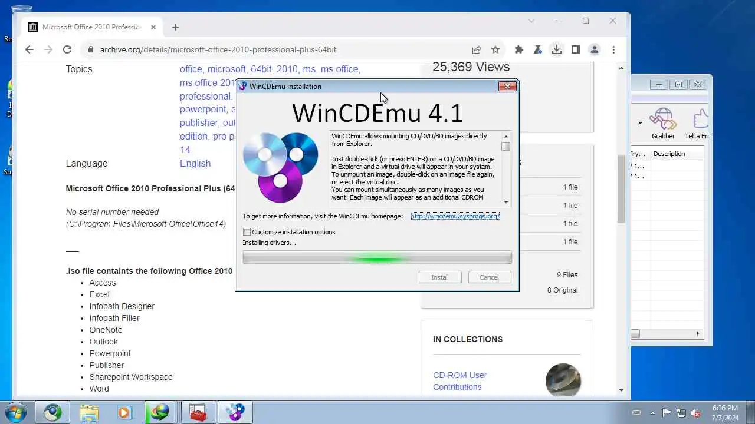
Task: Click the Cancel button in WinCDEmu
Action: point(489,277)
